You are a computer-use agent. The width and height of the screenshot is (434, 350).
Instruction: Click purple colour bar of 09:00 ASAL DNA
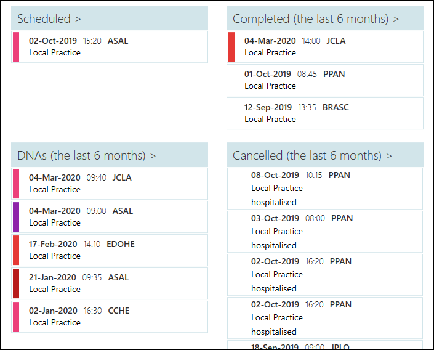coord(16,217)
